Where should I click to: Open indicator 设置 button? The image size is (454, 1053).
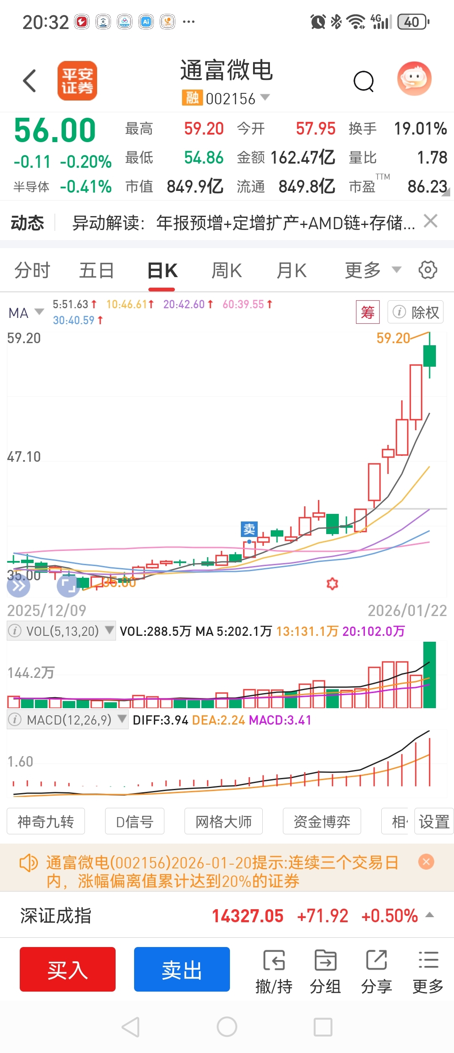pos(434,821)
